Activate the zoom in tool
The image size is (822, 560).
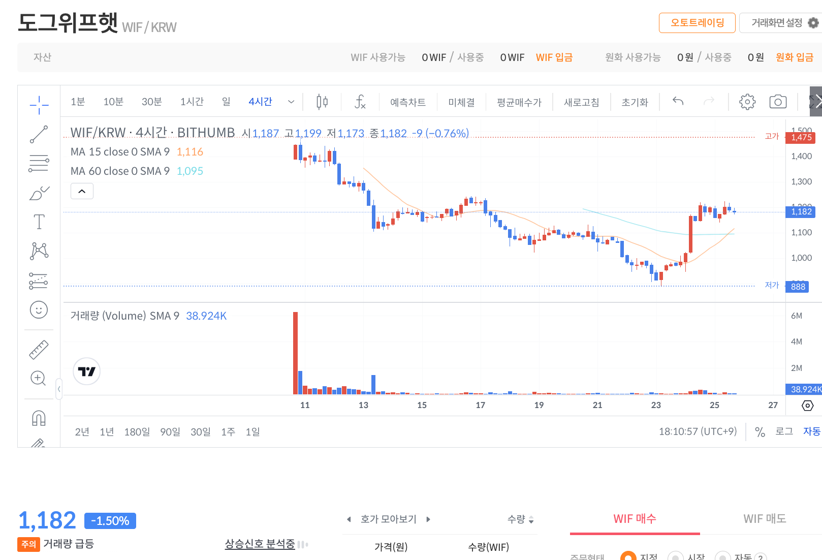pyautogui.click(x=39, y=378)
